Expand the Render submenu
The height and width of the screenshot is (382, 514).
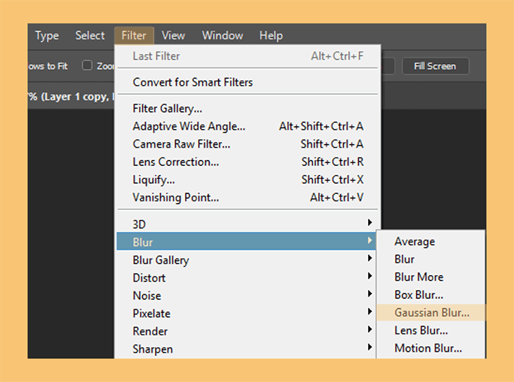[x=247, y=331]
